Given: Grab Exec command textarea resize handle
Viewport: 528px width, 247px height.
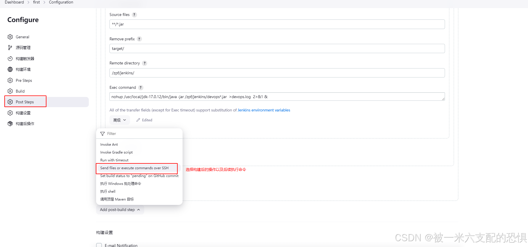Looking at the screenshot, I should click(x=443, y=99).
